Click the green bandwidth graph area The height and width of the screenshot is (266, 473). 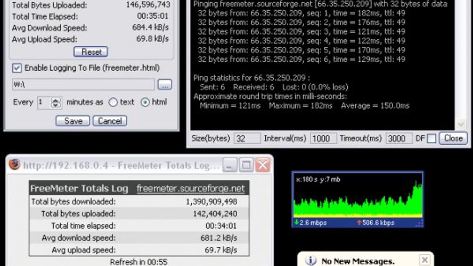pyautogui.click(x=358, y=199)
